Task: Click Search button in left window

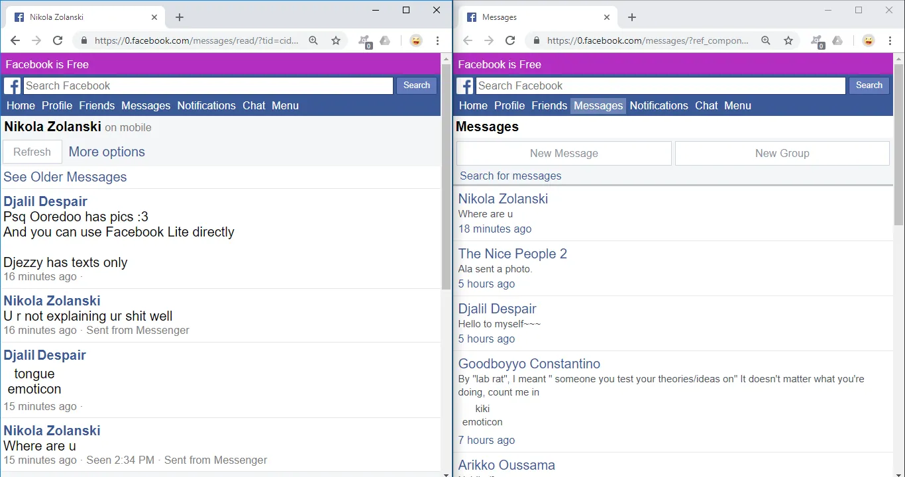Action: [417, 85]
